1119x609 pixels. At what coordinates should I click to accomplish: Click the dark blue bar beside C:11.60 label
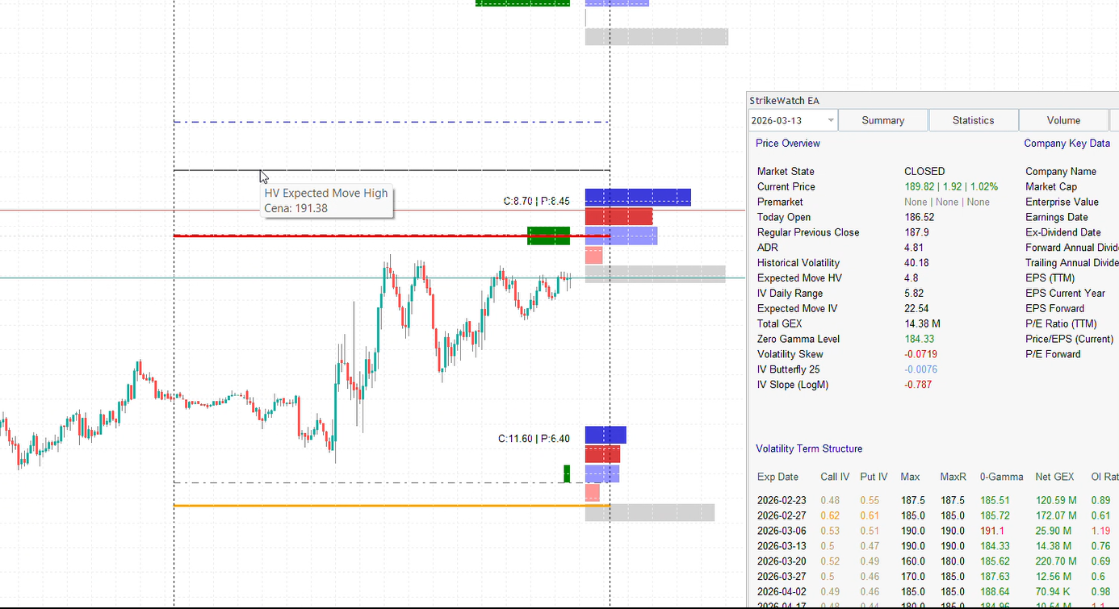pyautogui.click(x=605, y=435)
